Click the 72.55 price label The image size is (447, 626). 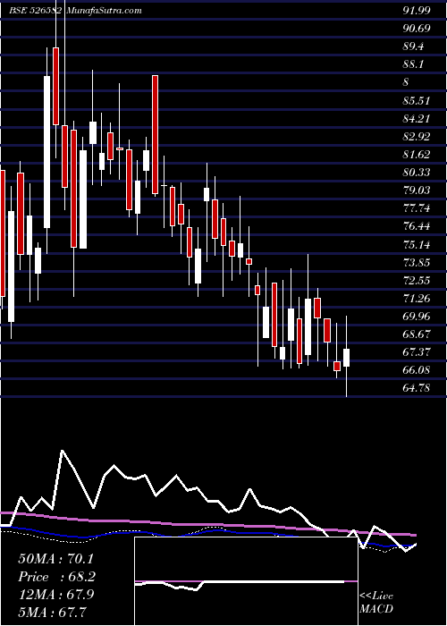pyautogui.click(x=417, y=280)
